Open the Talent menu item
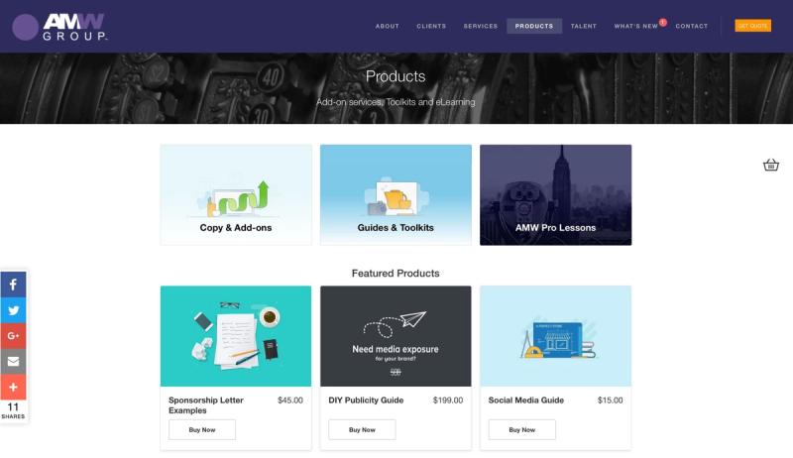Screen dimensions: 793x458 [x=584, y=27]
